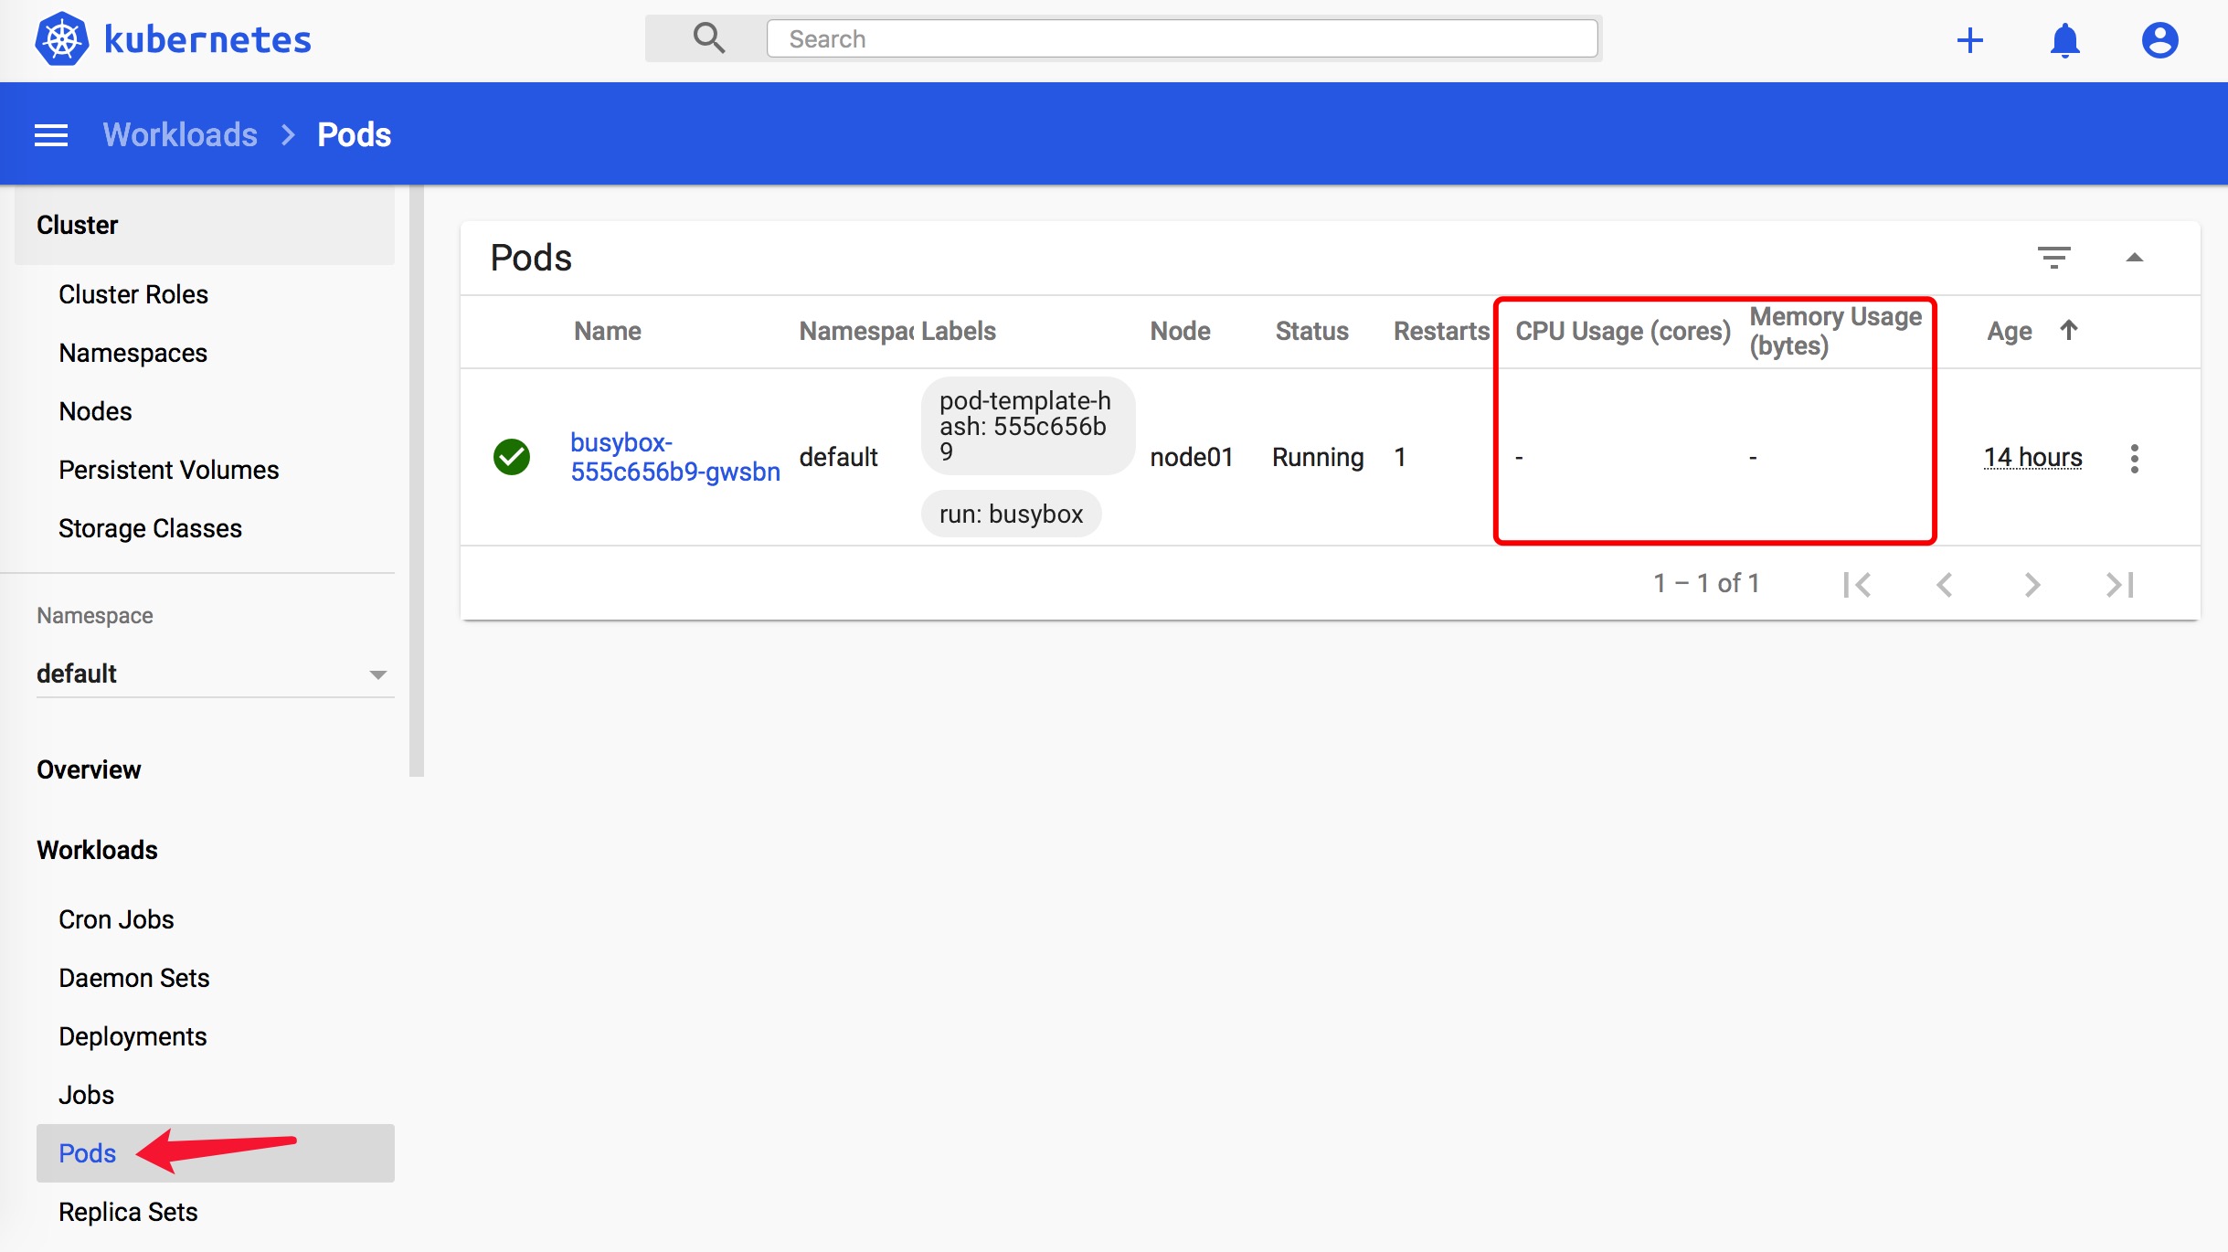Go to previous page of pods
Screen dimensions: 2228x1252
1945,584
